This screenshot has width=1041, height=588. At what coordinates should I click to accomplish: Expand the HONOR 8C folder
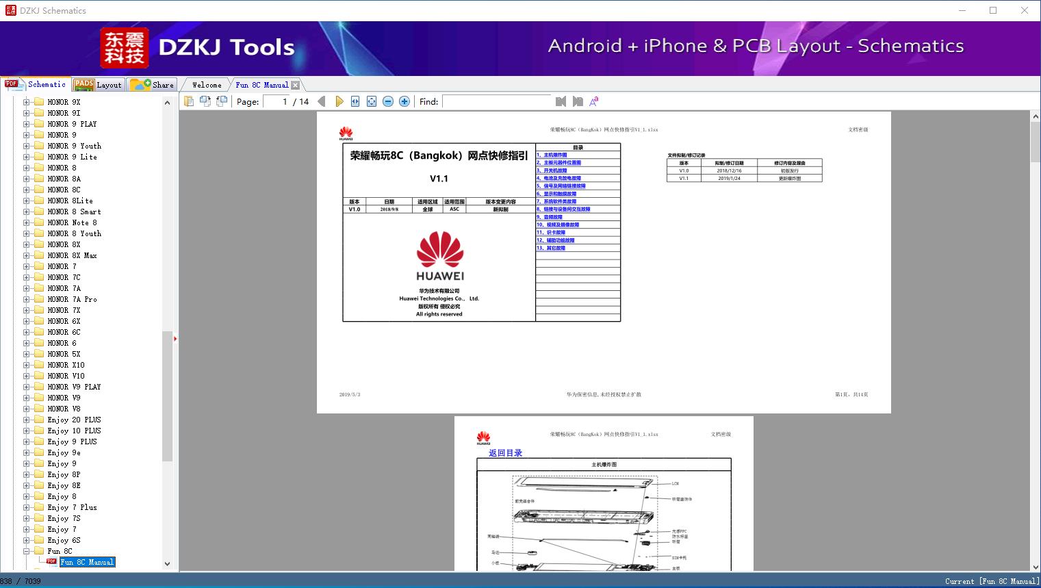pyautogui.click(x=27, y=190)
